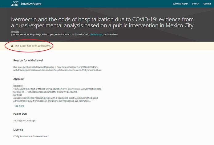The width and height of the screenshot is (214, 145).
Task: Expand the CC-By Attribution 4.0 license arrow
Action: click(x=48, y=136)
